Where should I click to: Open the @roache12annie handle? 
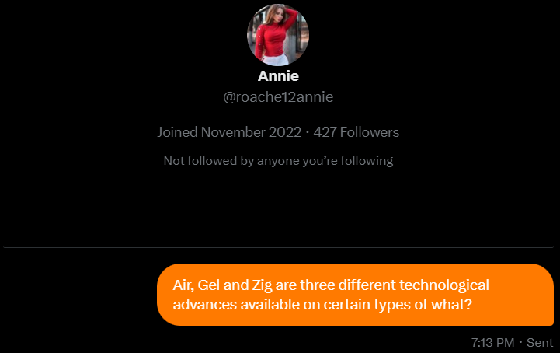(x=278, y=97)
